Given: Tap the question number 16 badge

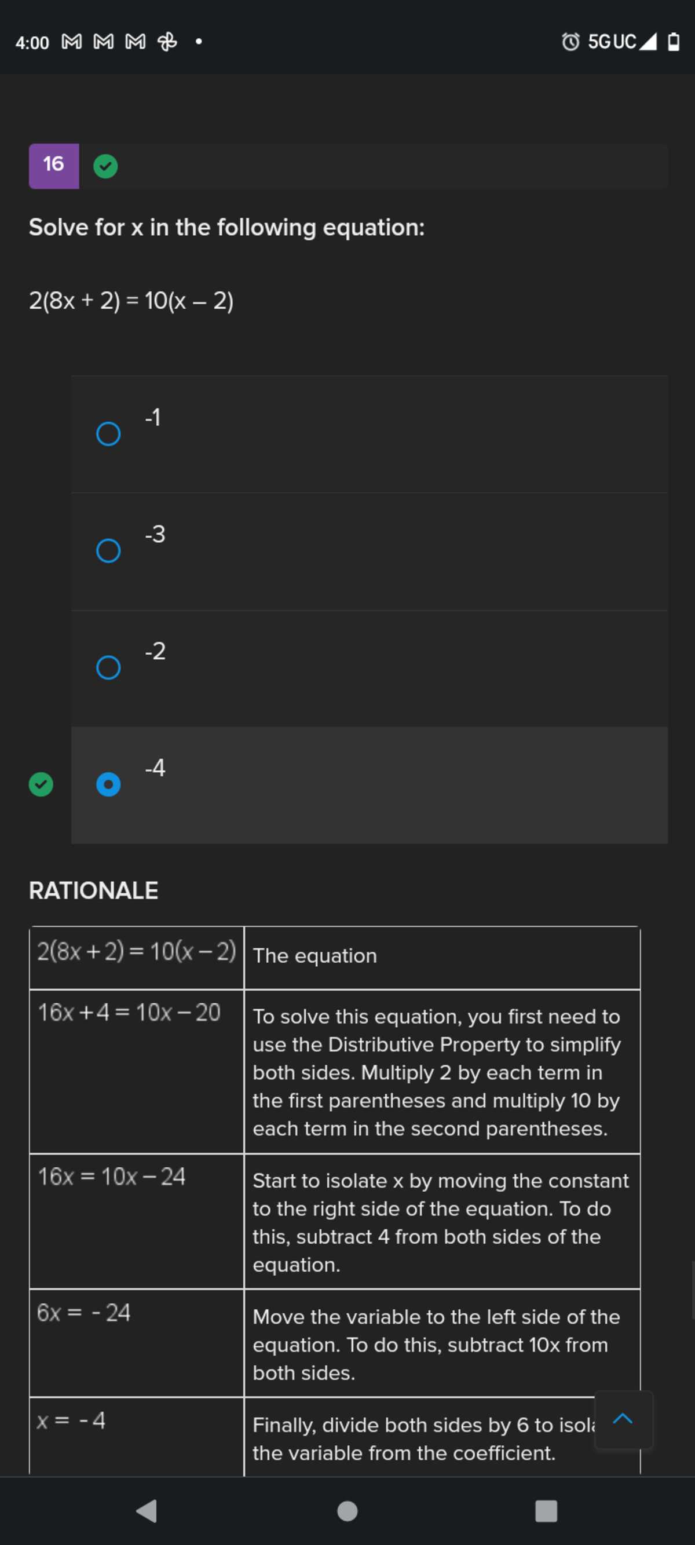Looking at the screenshot, I should (x=54, y=166).
